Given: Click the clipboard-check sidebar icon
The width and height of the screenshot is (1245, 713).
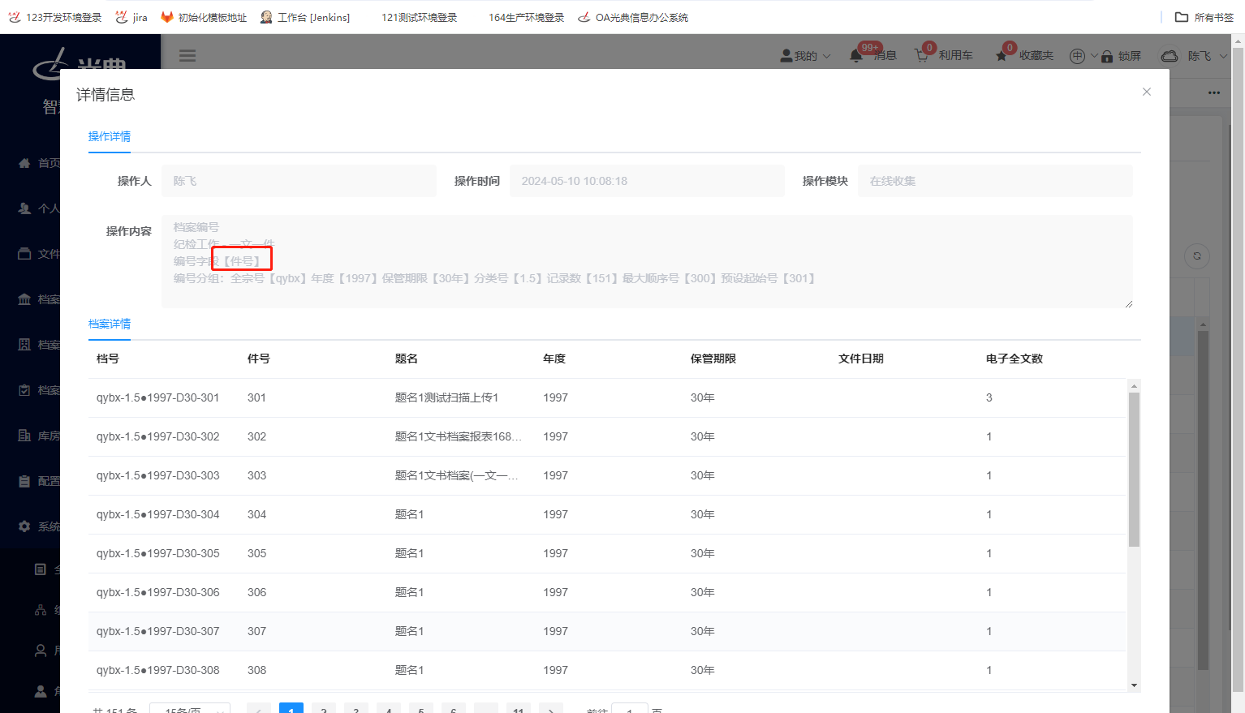Looking at the screenshot, I should point(24,390).
